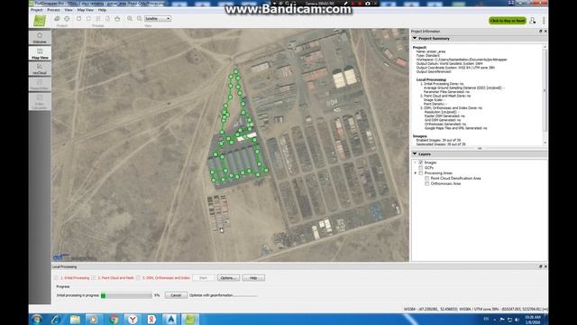Screen dimensions: 577x325
Task: Close the Project Information panel
Action: (x=545, y=32)
